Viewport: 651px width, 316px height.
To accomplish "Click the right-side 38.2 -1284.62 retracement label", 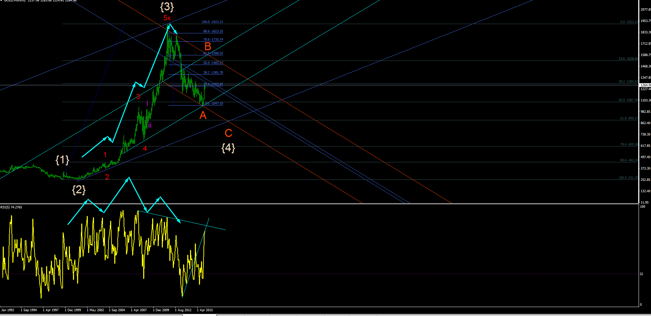I will tap(628, 81).
